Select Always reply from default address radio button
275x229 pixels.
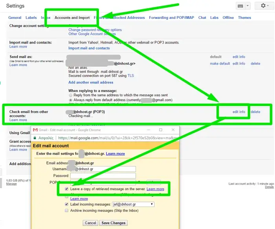70,100
